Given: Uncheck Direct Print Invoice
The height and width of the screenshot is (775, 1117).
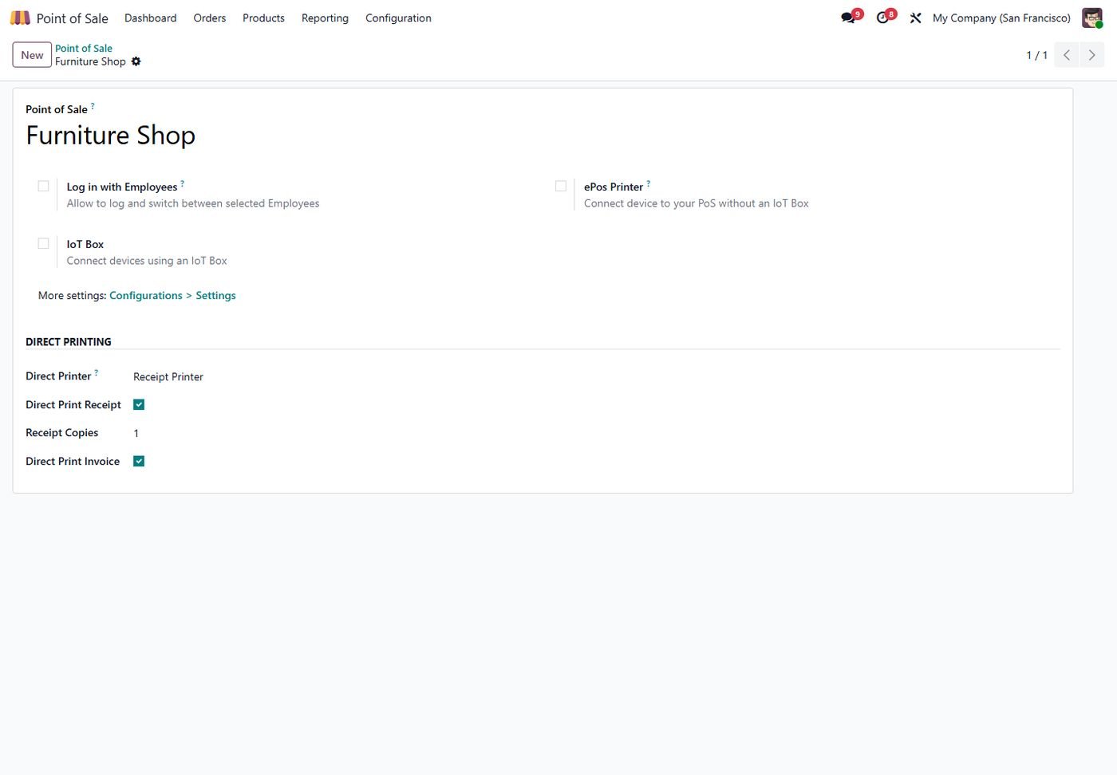Looking at the screenshot, I should point(139,462).
